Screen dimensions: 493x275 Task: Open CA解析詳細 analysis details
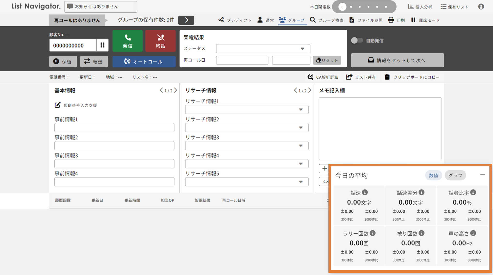(x=323, y=77)
